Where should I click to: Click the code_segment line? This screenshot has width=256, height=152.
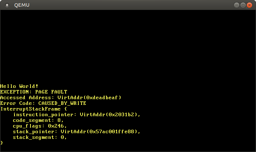click(x=38, y=120)
